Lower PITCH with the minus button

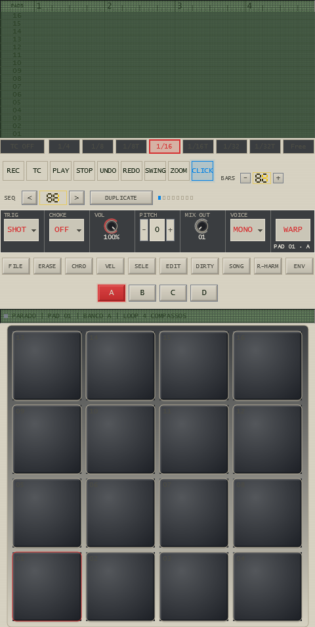(144, 230)
